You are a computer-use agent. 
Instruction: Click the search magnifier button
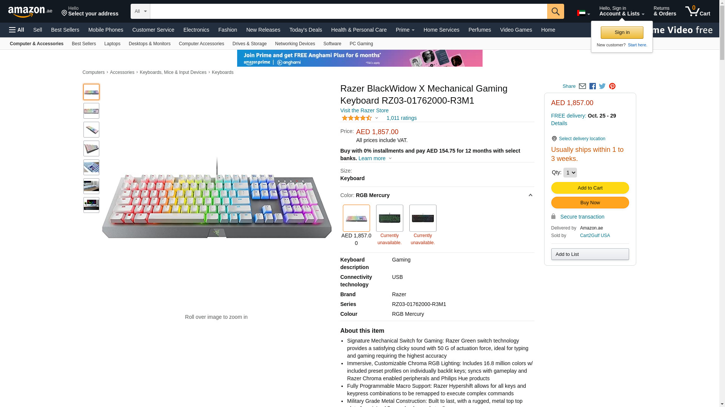(555, 11)
